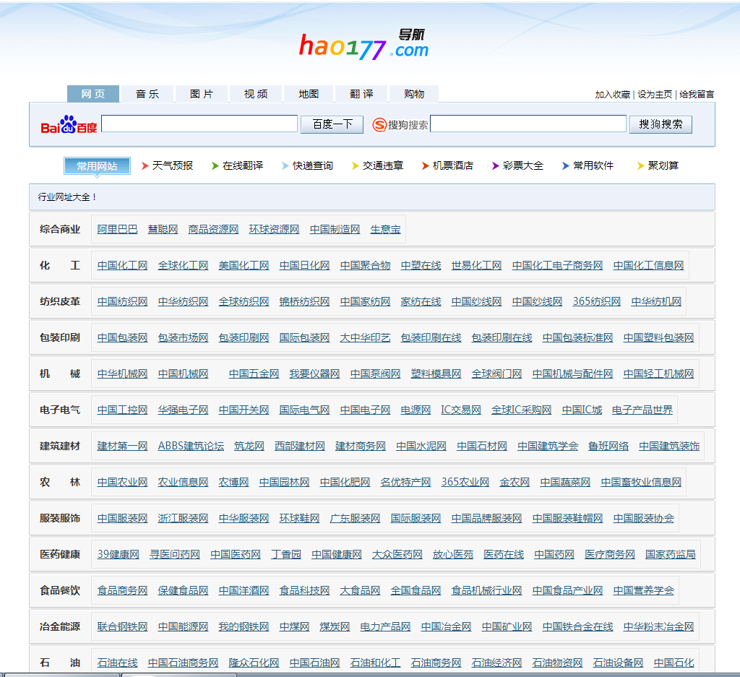
Task: Open the 中华粉末冶金网 link
Action: (658, 627)
